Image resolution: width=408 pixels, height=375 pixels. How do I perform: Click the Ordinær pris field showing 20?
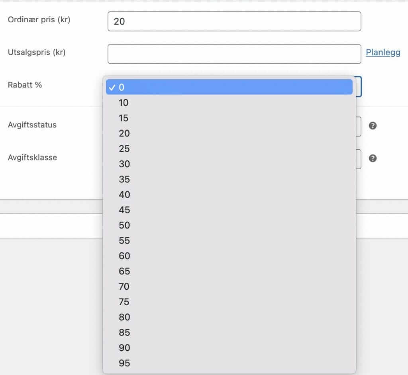click(x=234, y=21)
